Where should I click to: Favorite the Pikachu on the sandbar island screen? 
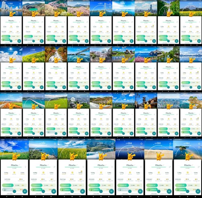click(x=199, y=143)
